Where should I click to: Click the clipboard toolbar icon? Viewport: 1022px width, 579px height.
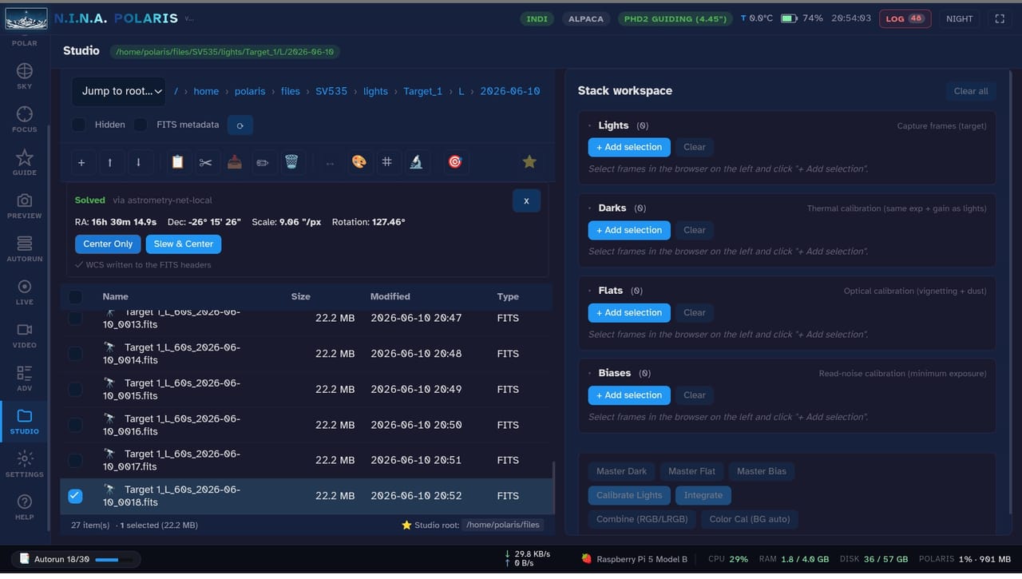(x=177, y=162)
